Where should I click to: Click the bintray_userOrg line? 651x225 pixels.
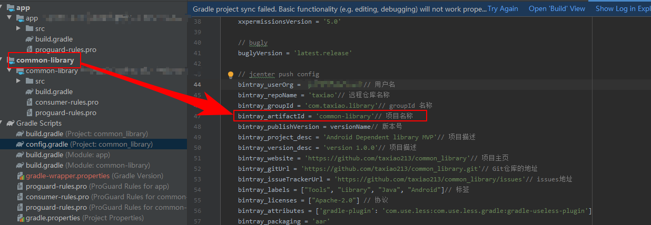[317, 85]
